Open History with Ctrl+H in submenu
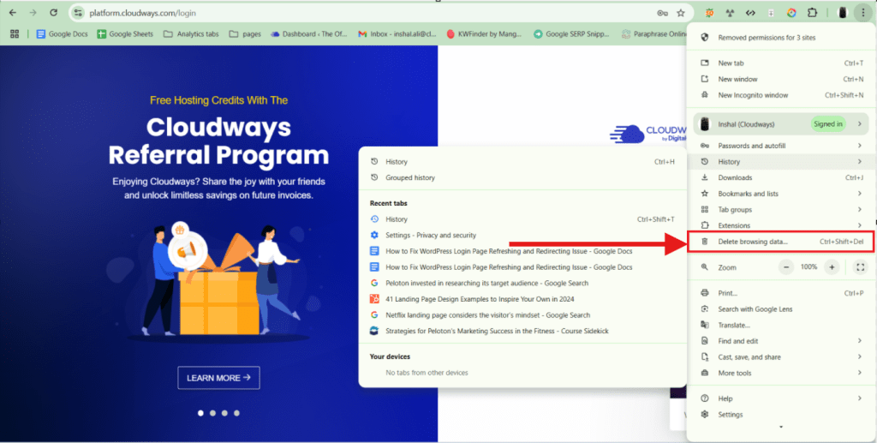The height and width of the screenshot is (443, 877). click(522, 162)
